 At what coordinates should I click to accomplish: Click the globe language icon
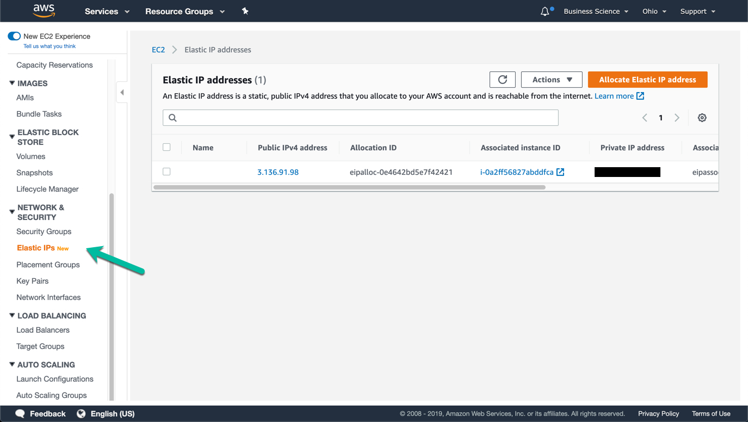[x=81, y=414]
